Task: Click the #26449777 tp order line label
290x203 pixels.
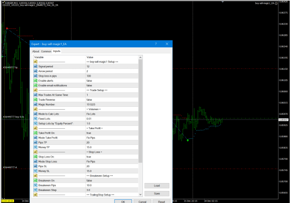Action: pos(10,67)
